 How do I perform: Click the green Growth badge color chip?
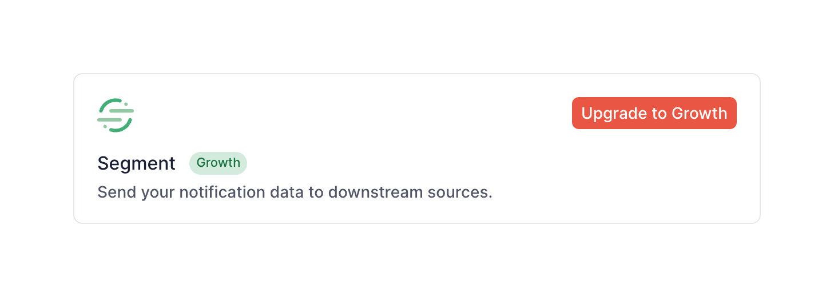218,163
